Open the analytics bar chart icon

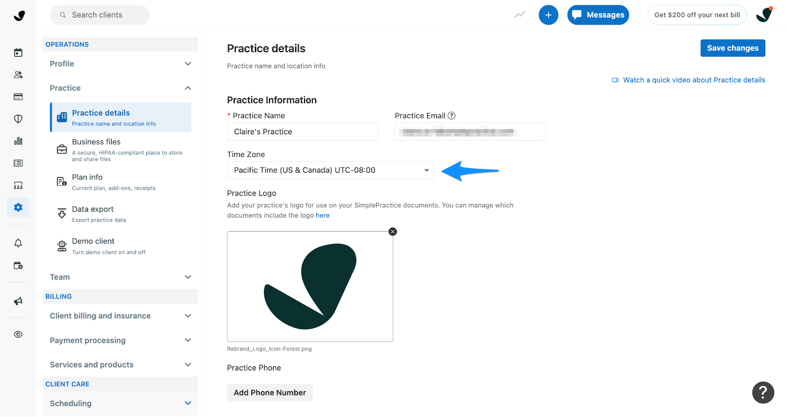[x=18, y=141]
